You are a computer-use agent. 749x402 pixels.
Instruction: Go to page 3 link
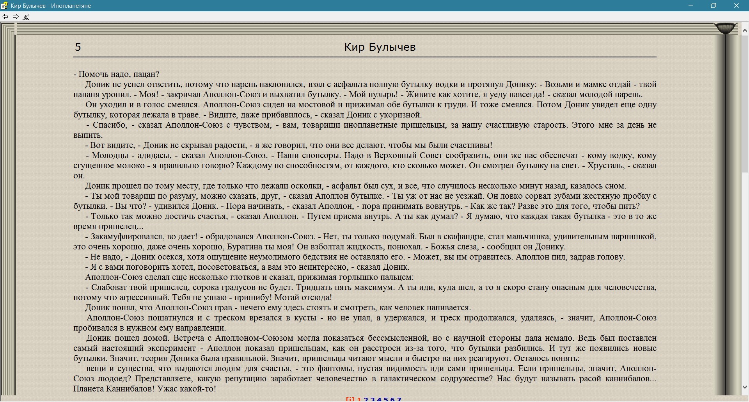[x=373, y=399]
